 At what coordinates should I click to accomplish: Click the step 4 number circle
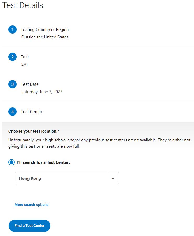(x=13, y=112)
